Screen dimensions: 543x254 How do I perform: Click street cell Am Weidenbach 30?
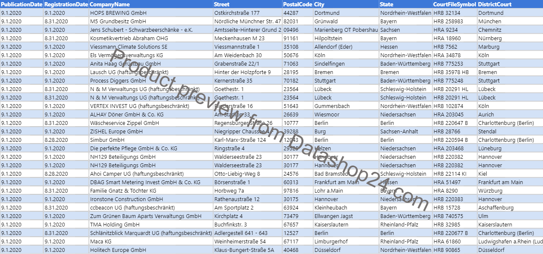click(x=247, y=55)
